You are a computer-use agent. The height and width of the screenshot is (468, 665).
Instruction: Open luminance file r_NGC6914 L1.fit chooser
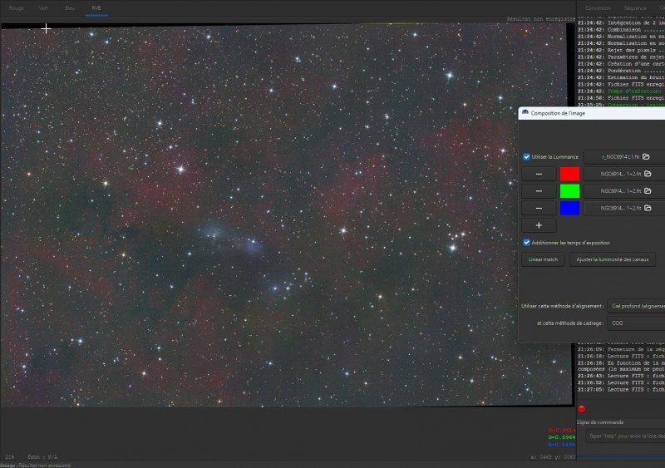[x=624, y=157]
